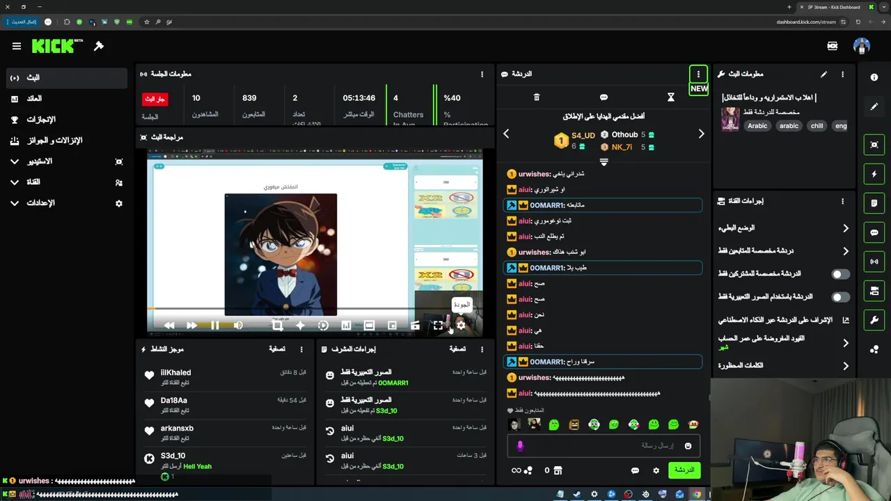Open AI chat moderation external link

846,320
